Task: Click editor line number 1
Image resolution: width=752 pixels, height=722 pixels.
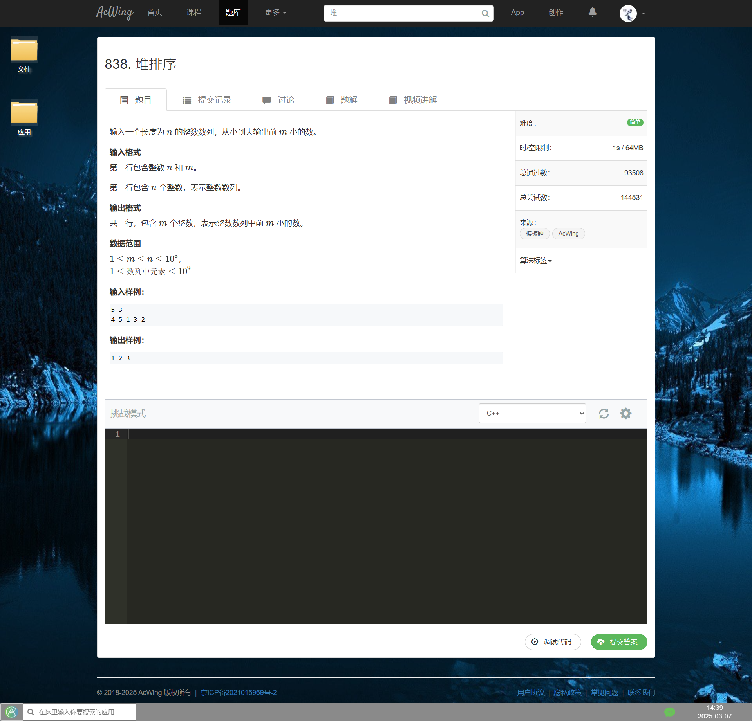Action: (117, 434)
